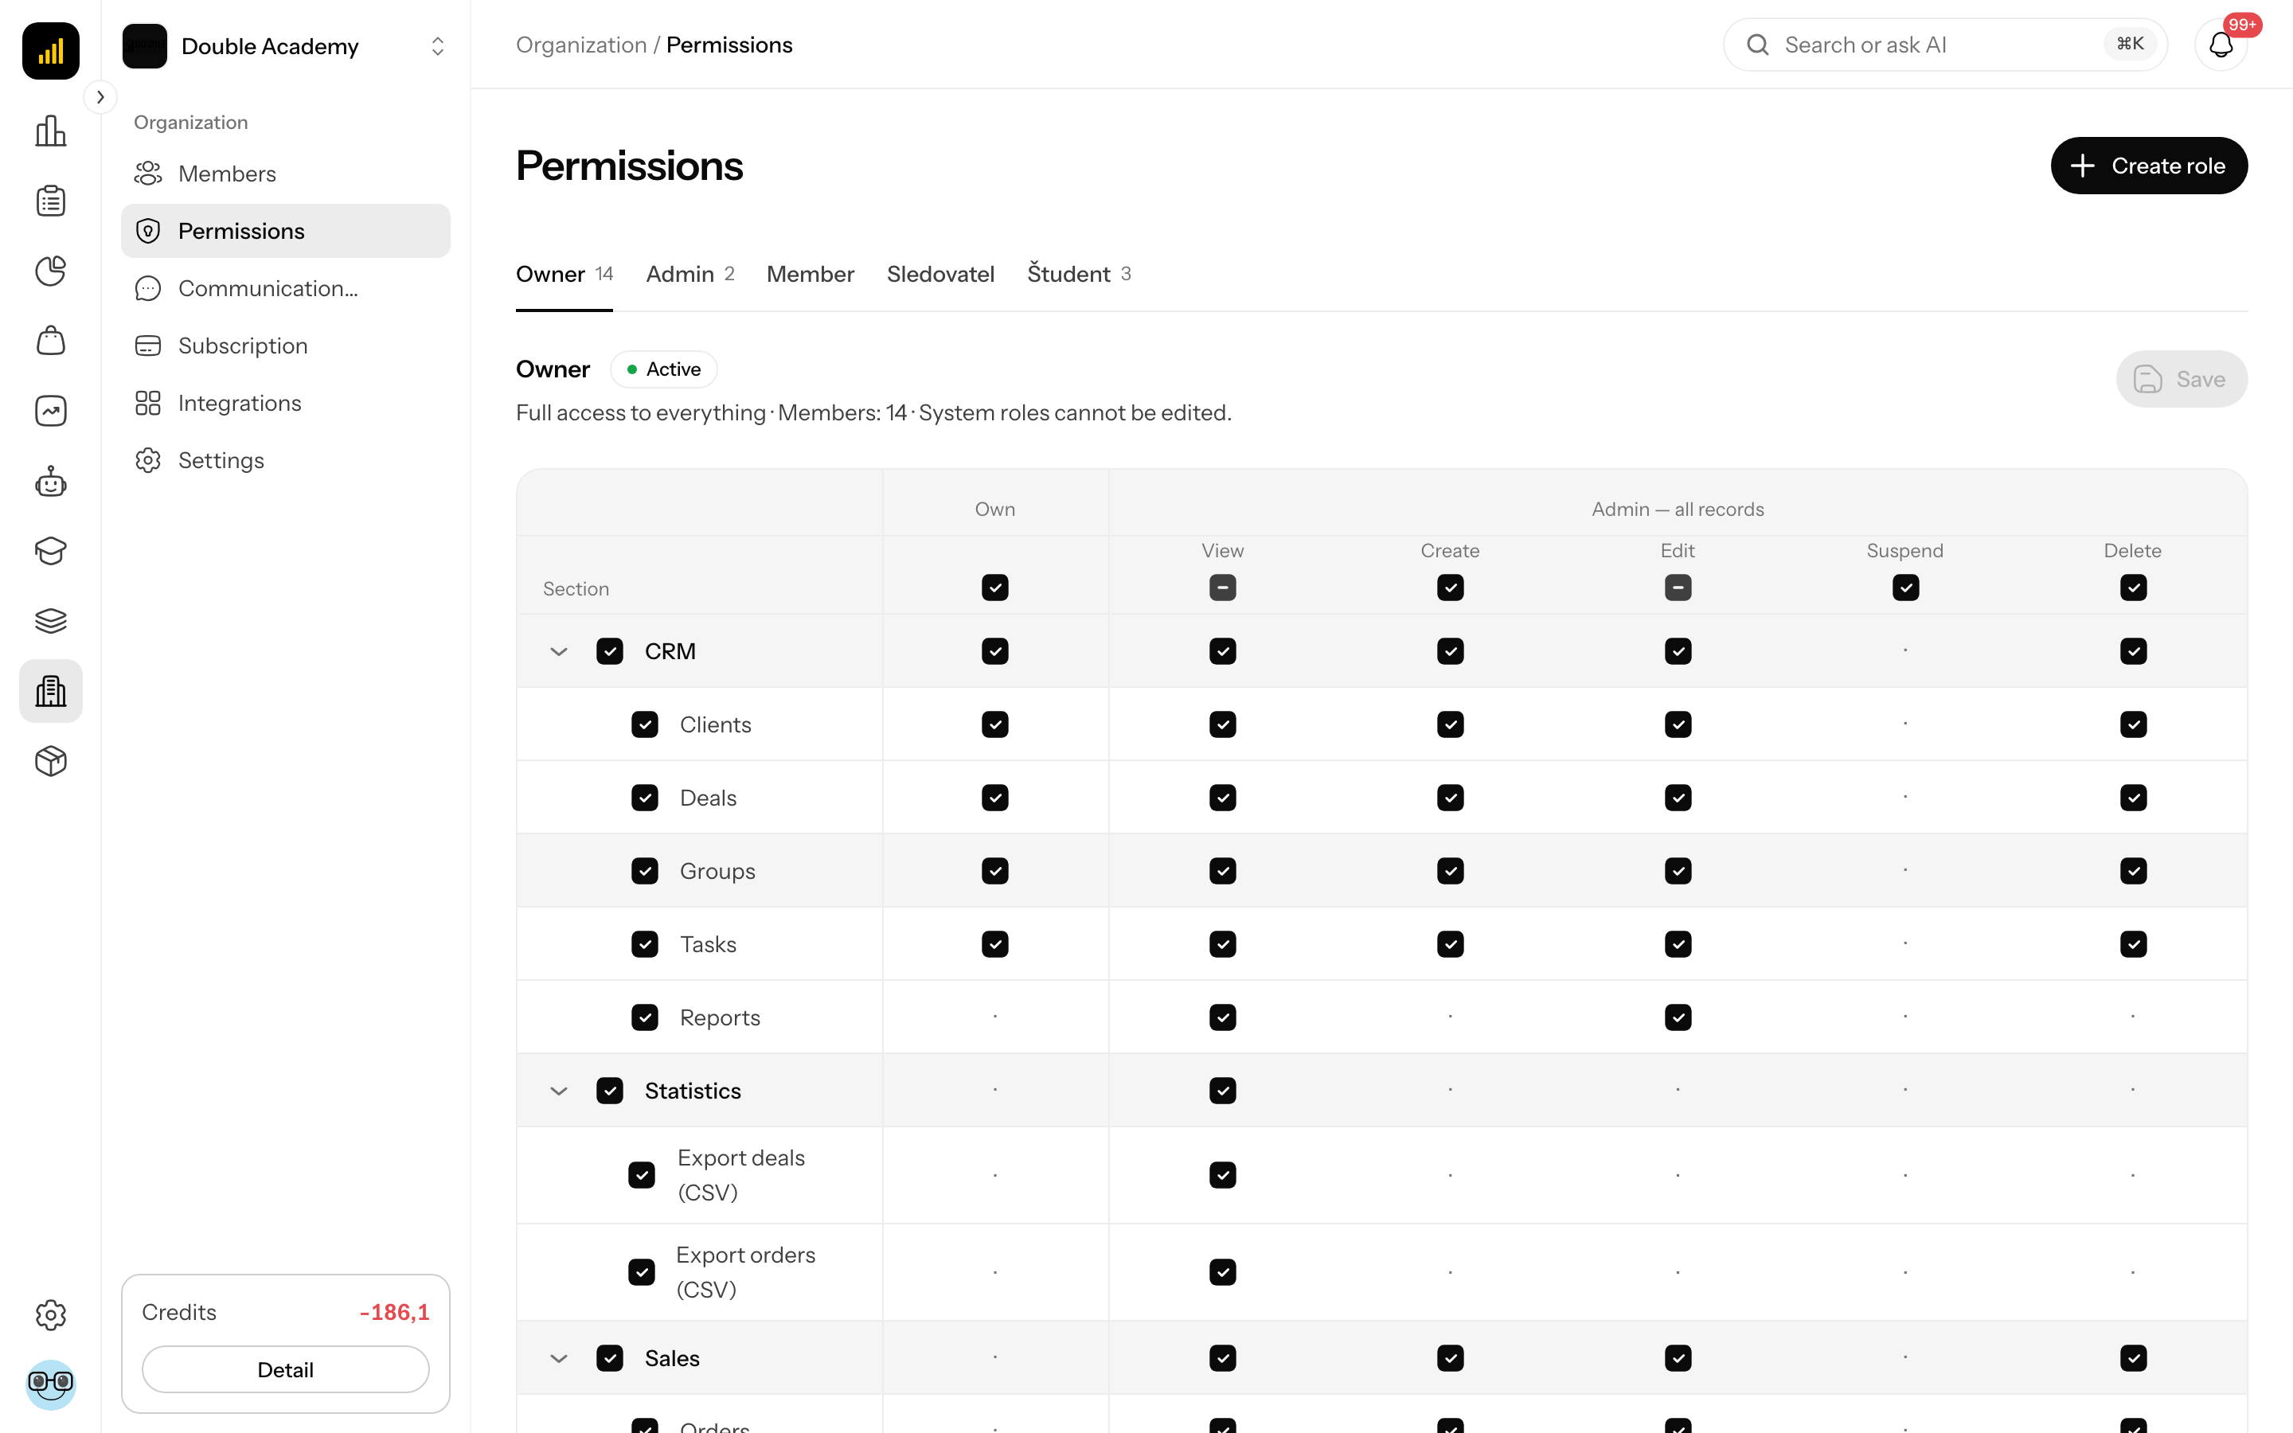
Task: Open the 3D box package icon in left rail
Action: click(x=50, y=761)
